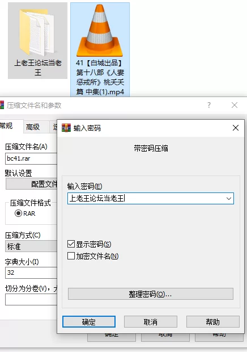Expand the password history dropdown arrow
The height and width of the screenshot is (352, 247).
[x=229, y=199]
